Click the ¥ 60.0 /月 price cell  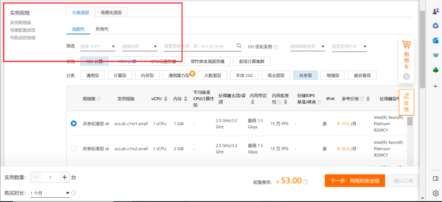coord(346,149)
